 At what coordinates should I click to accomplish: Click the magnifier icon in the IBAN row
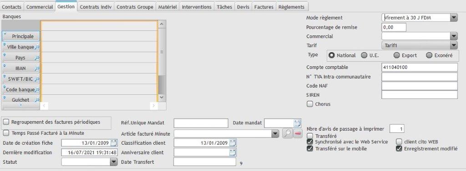[37, 68]
